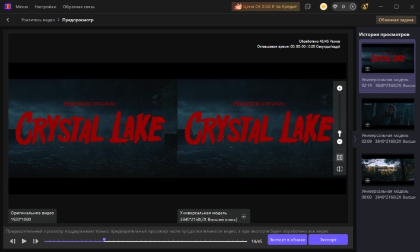This screenshot has width=420, height=252.
Task: Open the Настройки menu
Action: pyautogui.click(x=45, y=7)
